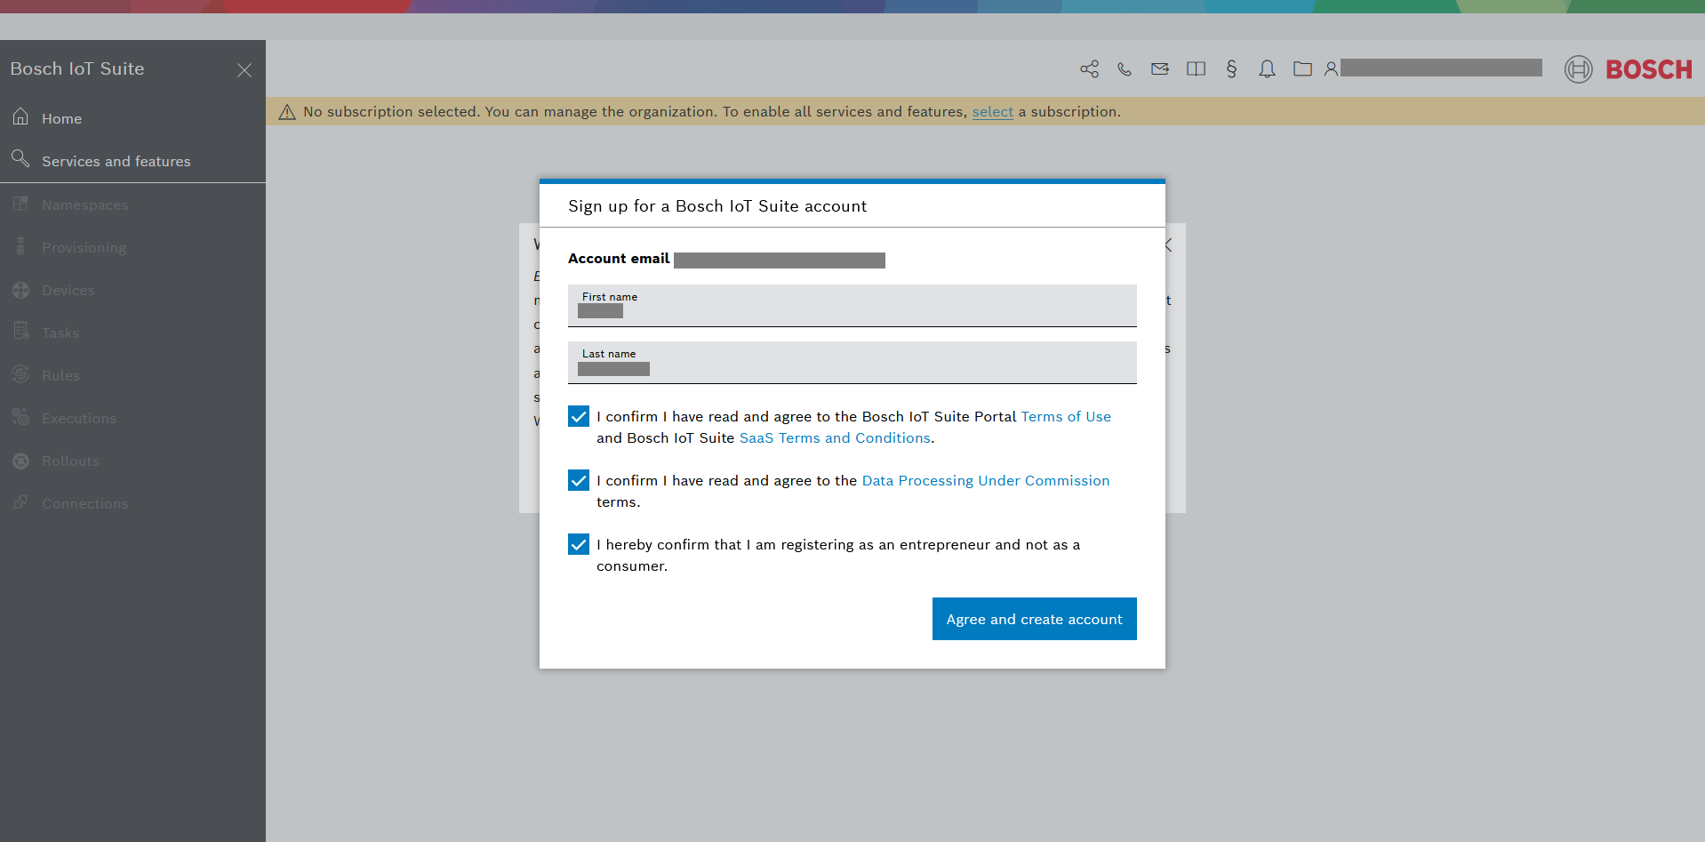
Task: Select Rules in the sidebar
Action: tap(132, 375)
